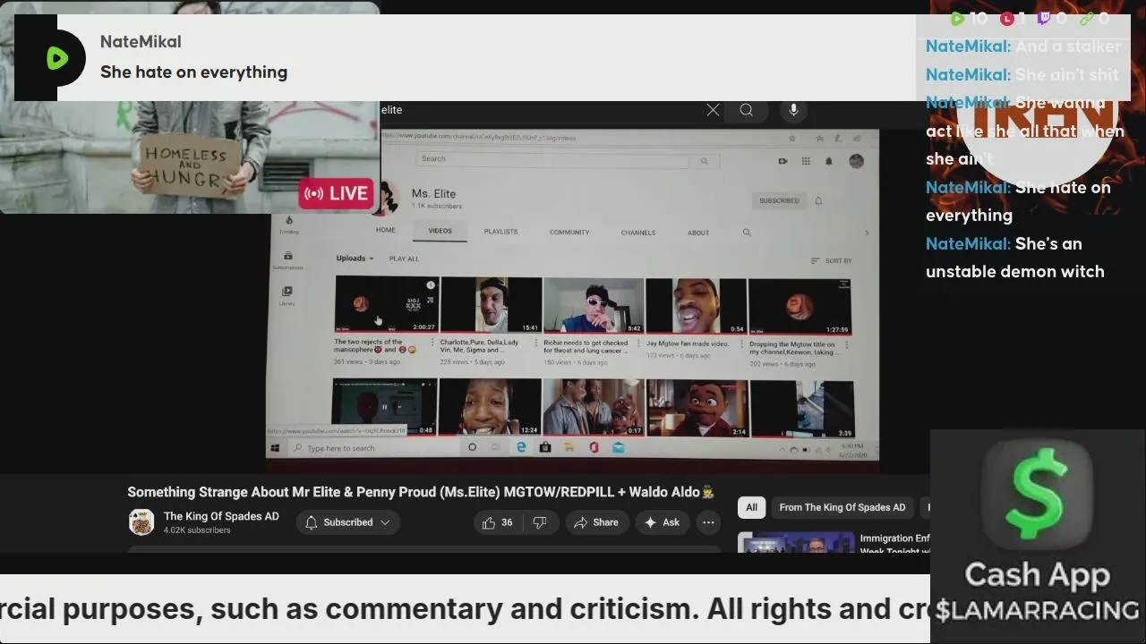
Task: Toggle the SUBSCRIBED button for Ms. Elite
Action: point(779,200)
